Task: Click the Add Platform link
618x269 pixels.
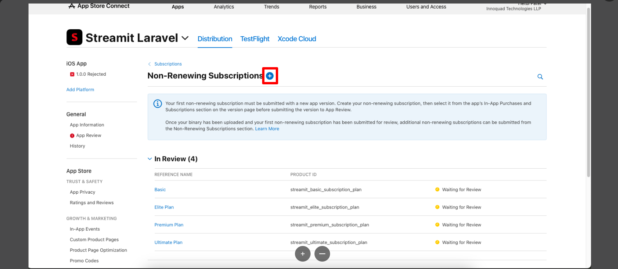Action: (80, 90)
